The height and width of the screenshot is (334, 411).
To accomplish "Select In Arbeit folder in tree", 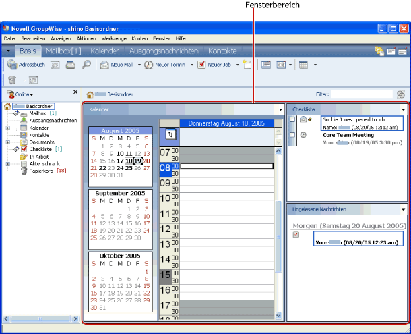I will [39, 157].
